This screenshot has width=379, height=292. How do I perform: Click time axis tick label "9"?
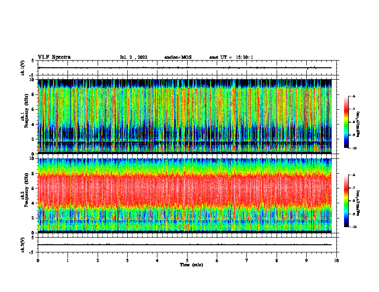click(306, 261)
